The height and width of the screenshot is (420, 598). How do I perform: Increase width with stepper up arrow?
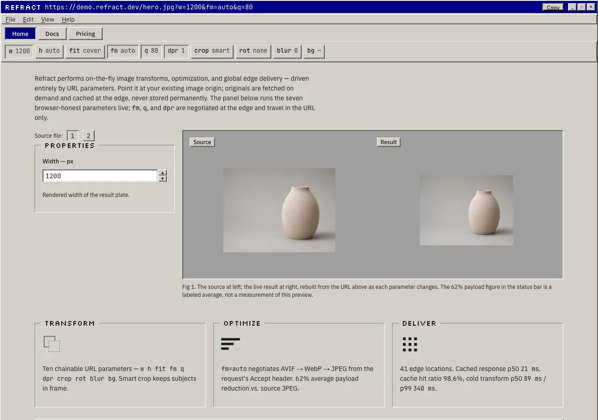tap(163, 173)
